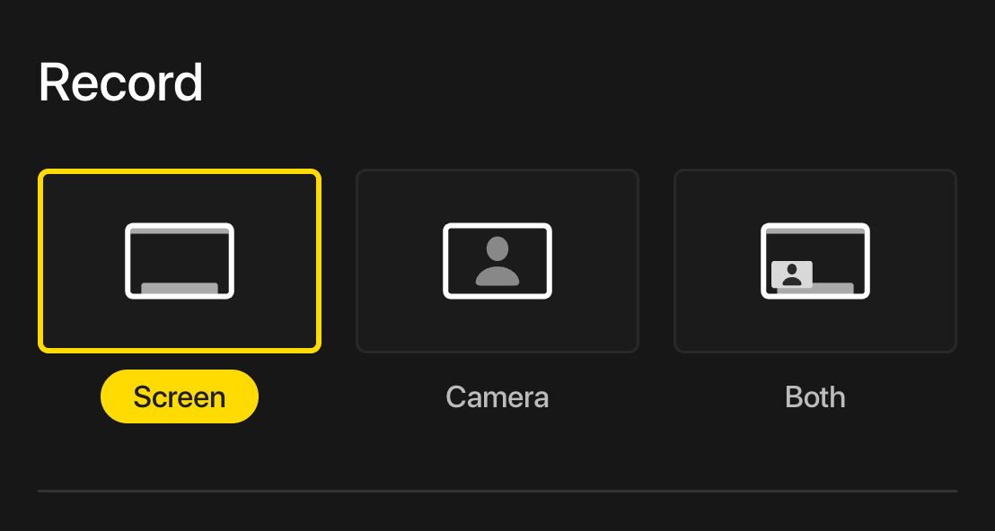Click the person silhouette in Camera icon
The width and height of the screenshot is (995, 531).
(497, 262)
